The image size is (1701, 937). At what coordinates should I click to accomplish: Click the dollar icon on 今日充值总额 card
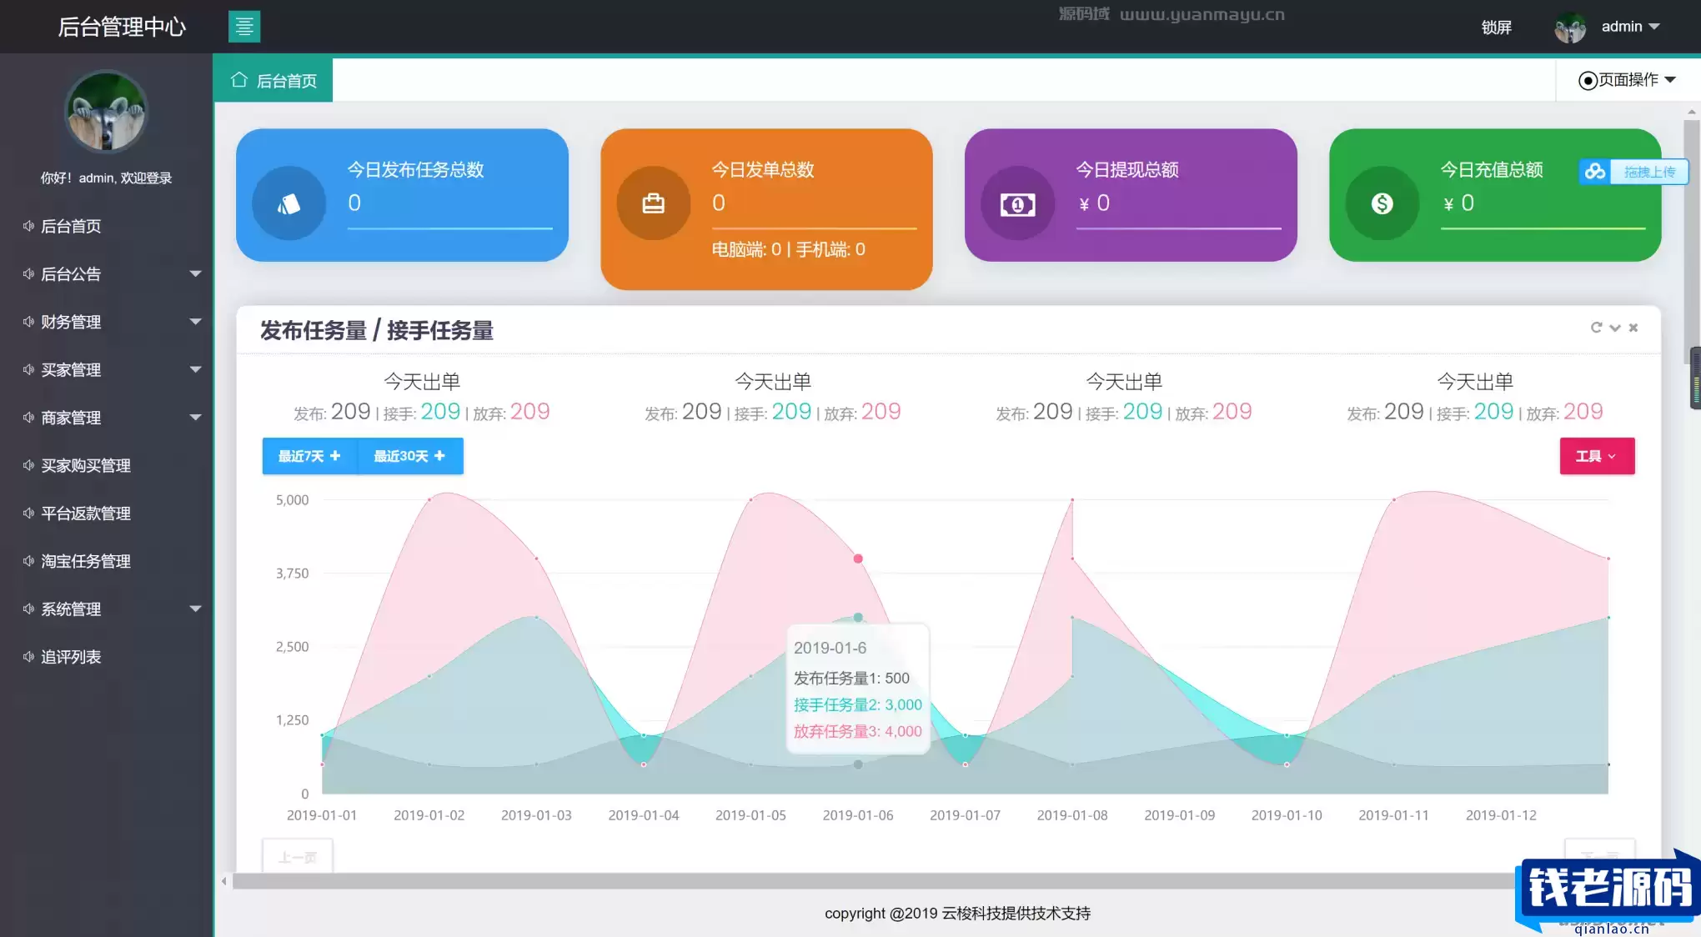point(1382,203)
